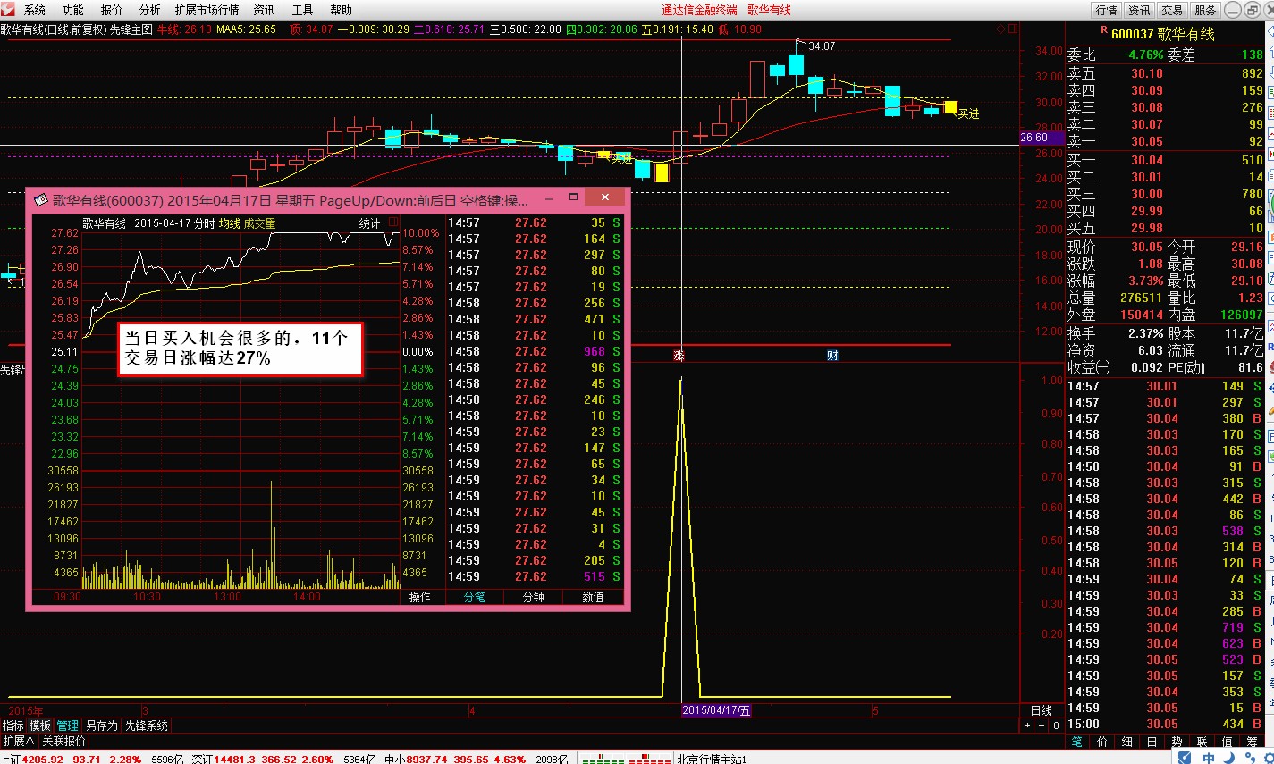1274x764 pixels.
Task: Click the 买进 signal label on the chart
Action: point(968,113)
